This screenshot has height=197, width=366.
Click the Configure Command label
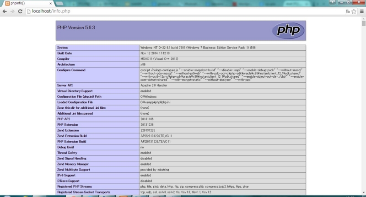click(71, 70)
